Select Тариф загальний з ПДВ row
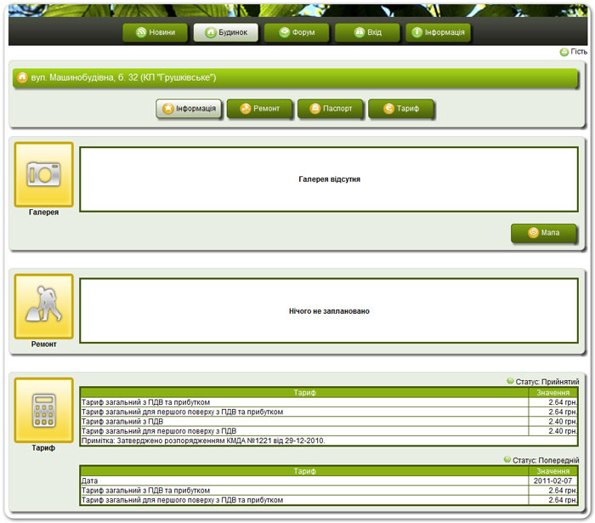This screenshot has height=523, width=595. 304,422
